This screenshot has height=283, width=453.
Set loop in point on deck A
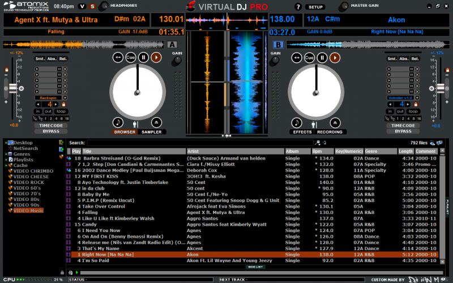(x=37, y=111)
